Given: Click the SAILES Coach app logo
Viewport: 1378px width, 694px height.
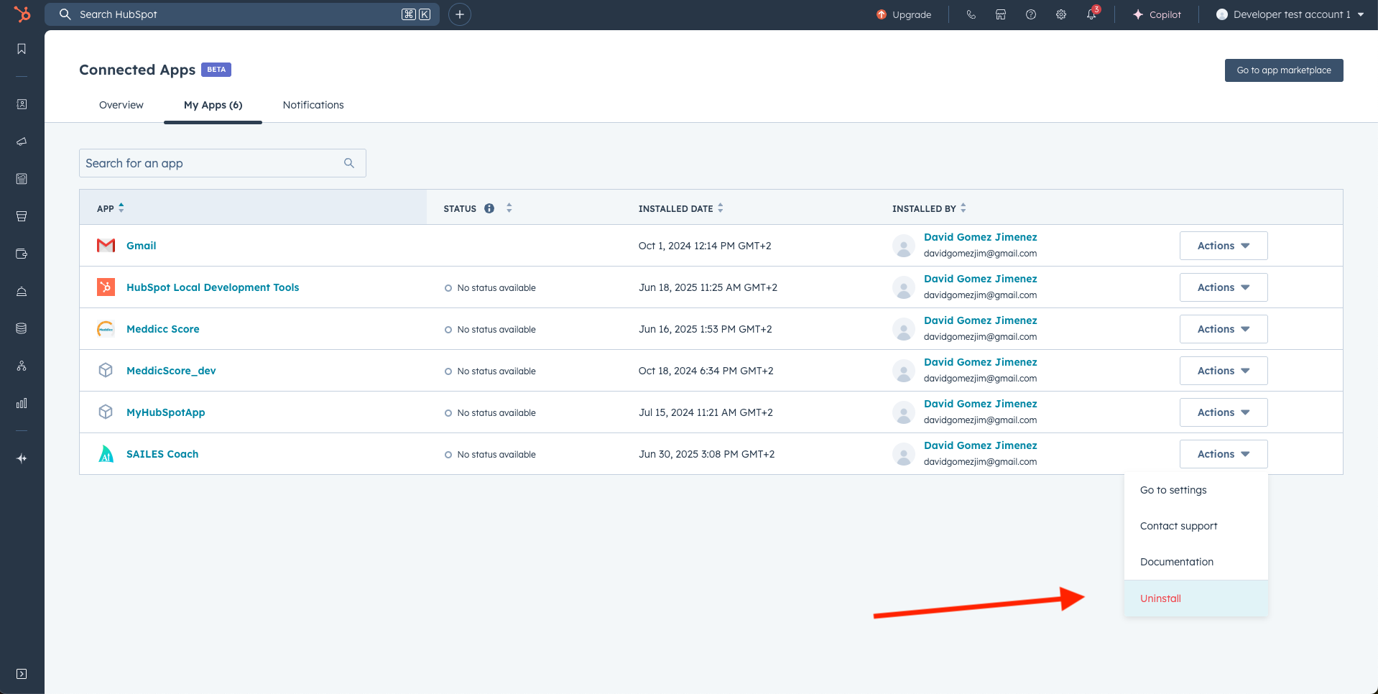Looking at the screenshot, I should click(106, 454).
